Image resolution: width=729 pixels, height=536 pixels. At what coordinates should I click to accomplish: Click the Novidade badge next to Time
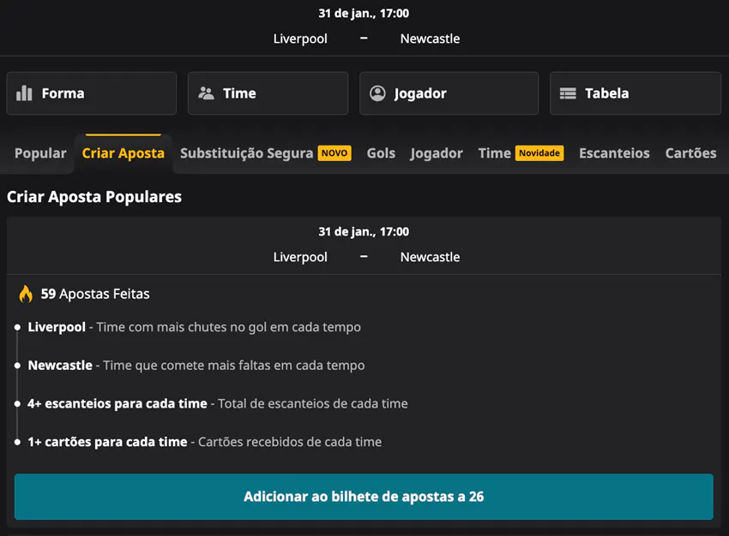539,153
